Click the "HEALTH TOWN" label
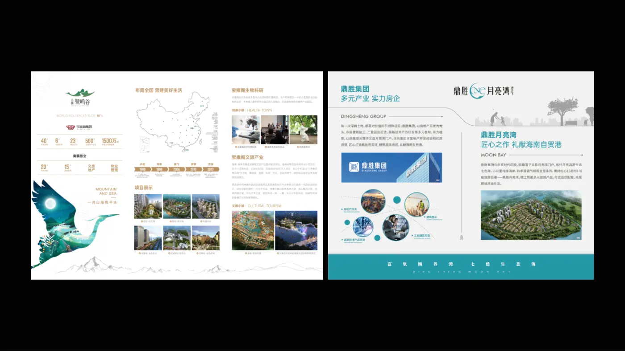Image resolution: width=625 pixels, height=351 pixels. [x=259, y=110]
